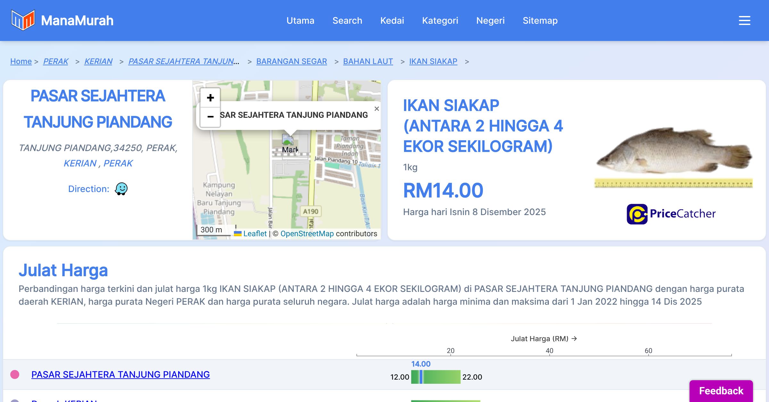769x402 pixels.
Task: Go to Negeri page
Action: (490, 20)
